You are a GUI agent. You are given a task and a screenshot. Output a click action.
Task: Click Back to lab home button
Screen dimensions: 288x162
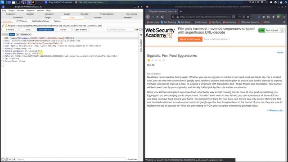(190, 39)
